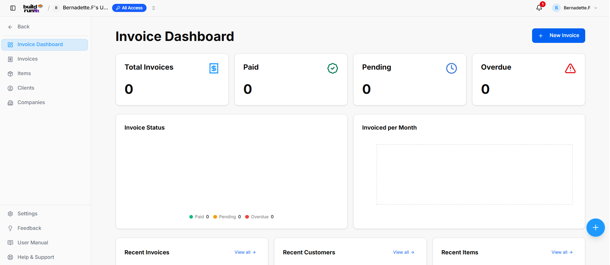Click the Paid checkmark badge icon
Viewport: 610px width, 265px height.
click(333, 68)
